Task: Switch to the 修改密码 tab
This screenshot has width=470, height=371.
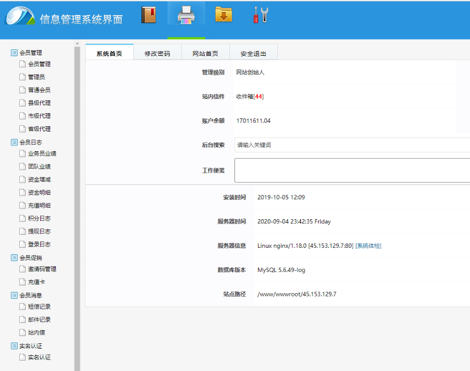Action: [157, 53]
